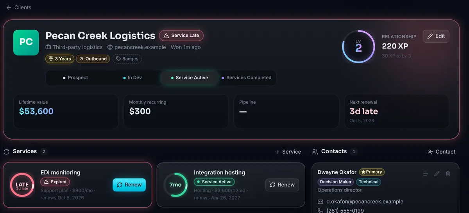Click the LATE status ring for EDI monitoring
The width and height of the screenshot is (469, 213).
tap(22, 185)
